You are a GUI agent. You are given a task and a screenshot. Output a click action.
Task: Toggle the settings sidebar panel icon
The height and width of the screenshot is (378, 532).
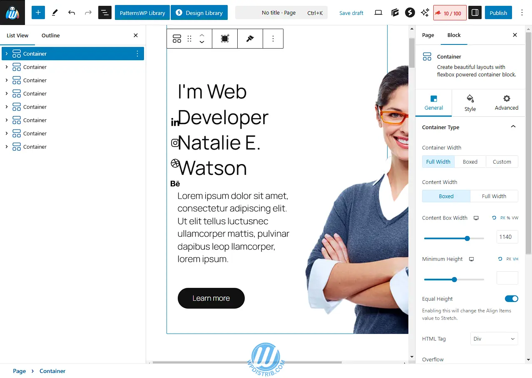coord(475,12)
